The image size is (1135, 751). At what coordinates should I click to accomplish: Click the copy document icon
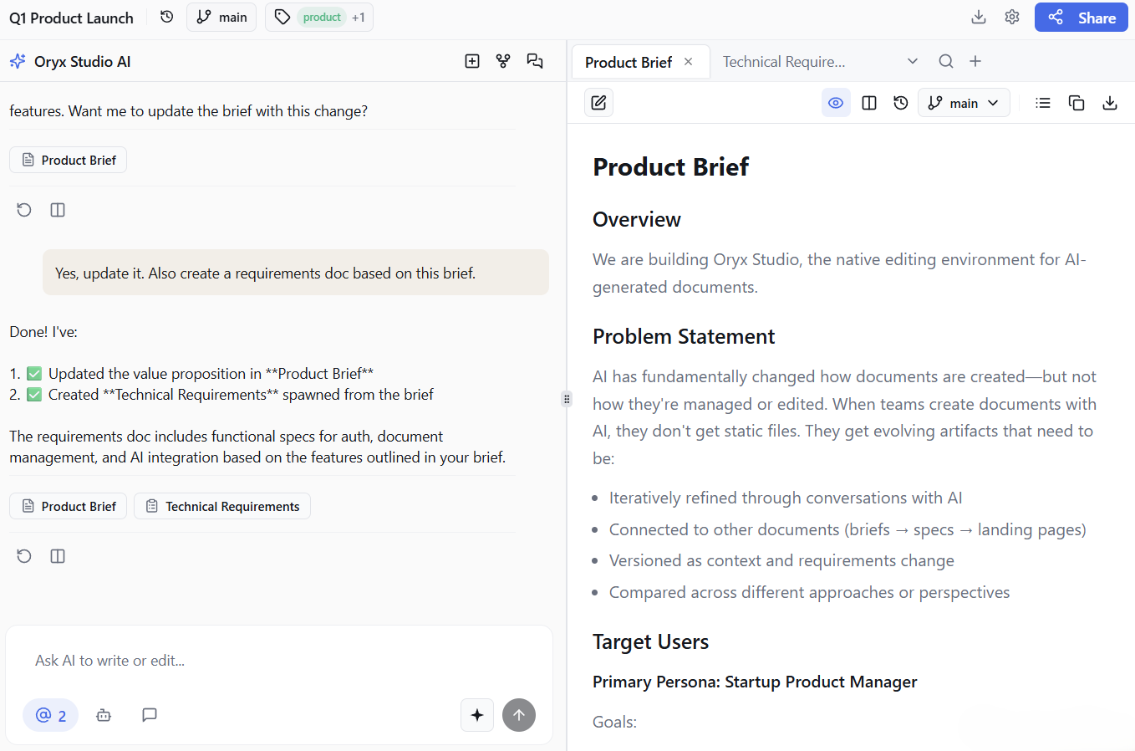(1076, 102)
